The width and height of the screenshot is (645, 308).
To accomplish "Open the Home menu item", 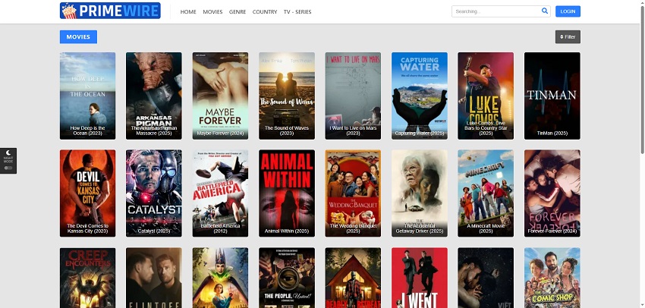I will tap(188, 12).
